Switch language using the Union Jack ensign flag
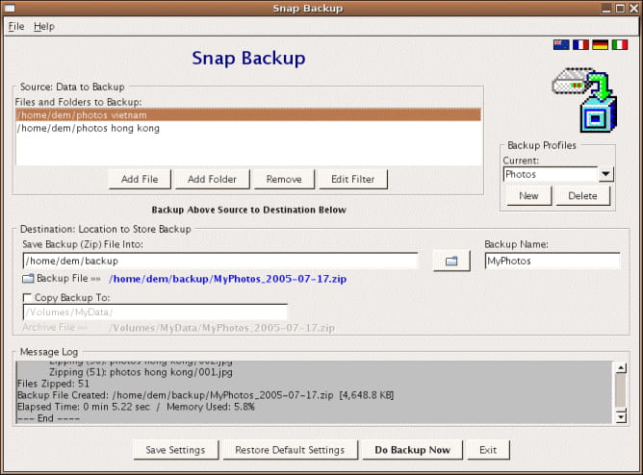Image resolution: width=643 pixels, height=475 pixels. coord(561,45)
